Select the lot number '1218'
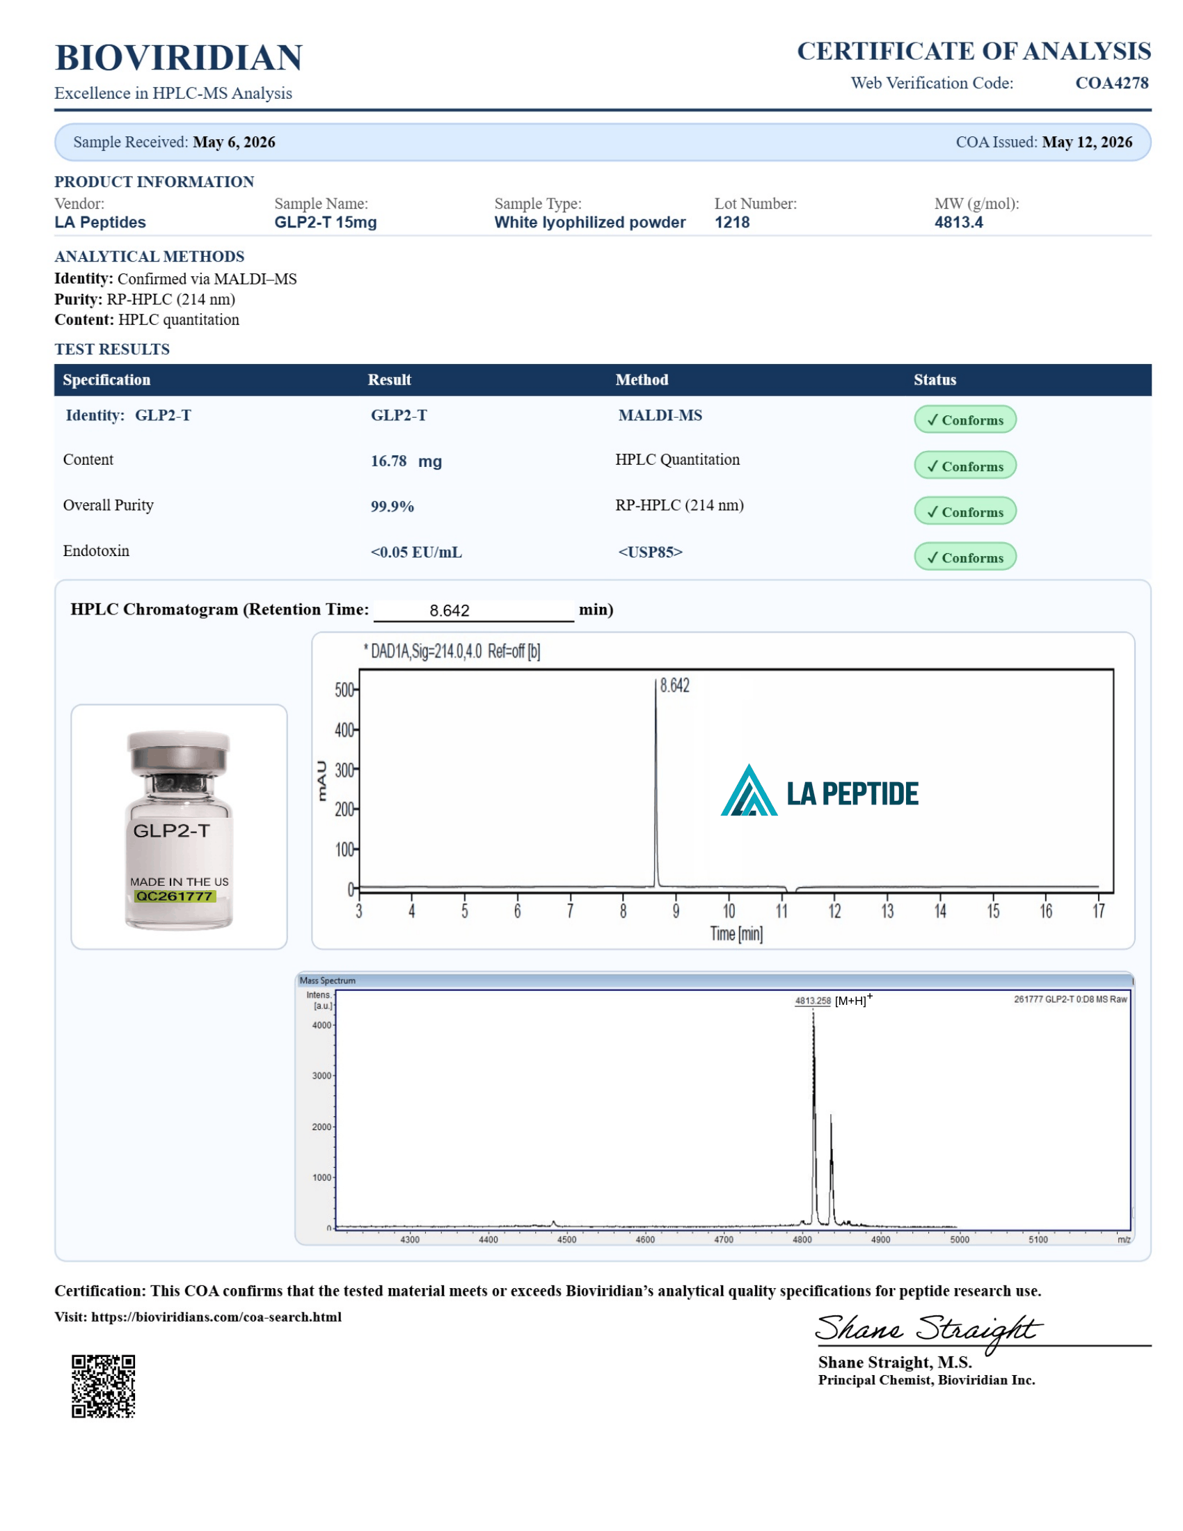1183x1531 pixels. (x=732, y=222)
